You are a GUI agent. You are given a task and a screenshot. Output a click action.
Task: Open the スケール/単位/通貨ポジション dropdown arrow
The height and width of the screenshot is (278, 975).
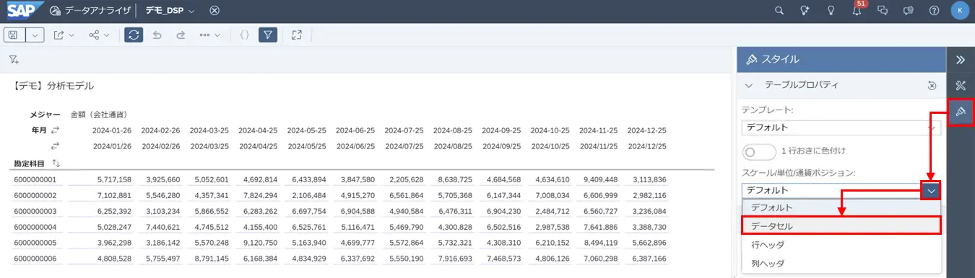click(x=932, y=191)
